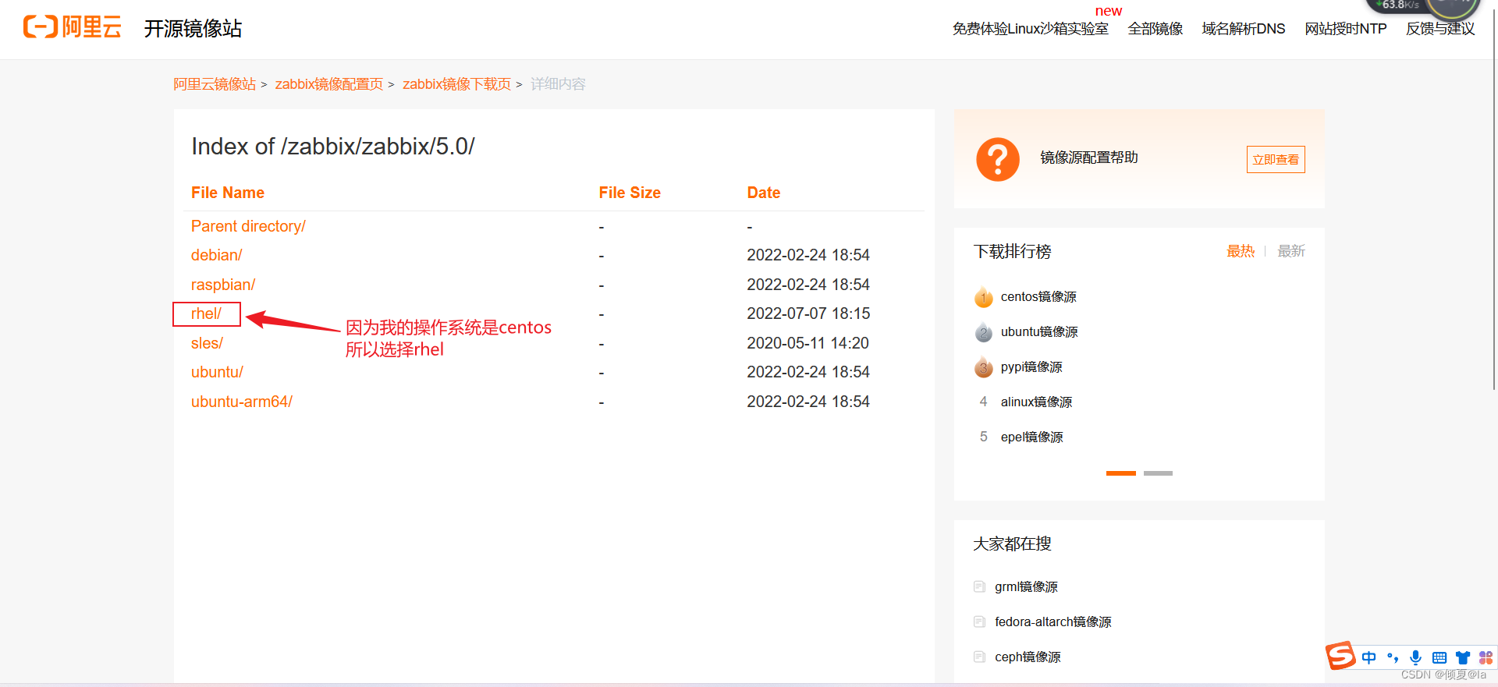
Task: Open 全部镜像 in top navigation
Action: click(x=1155, y=29)
